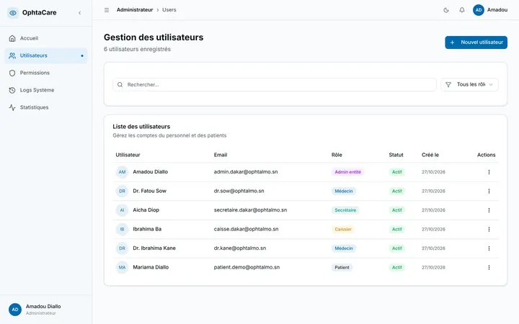519x324 pixels.
Task: Click the activity icon beside Statistiques
Action: pyautogui.click(x=12, y=107)
